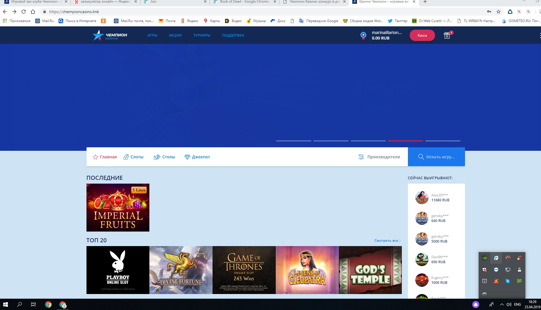Switch to the Book of Dead tab
Viewport: 541px width, 310px height.
pyautogui.click(x=244, y=2)
